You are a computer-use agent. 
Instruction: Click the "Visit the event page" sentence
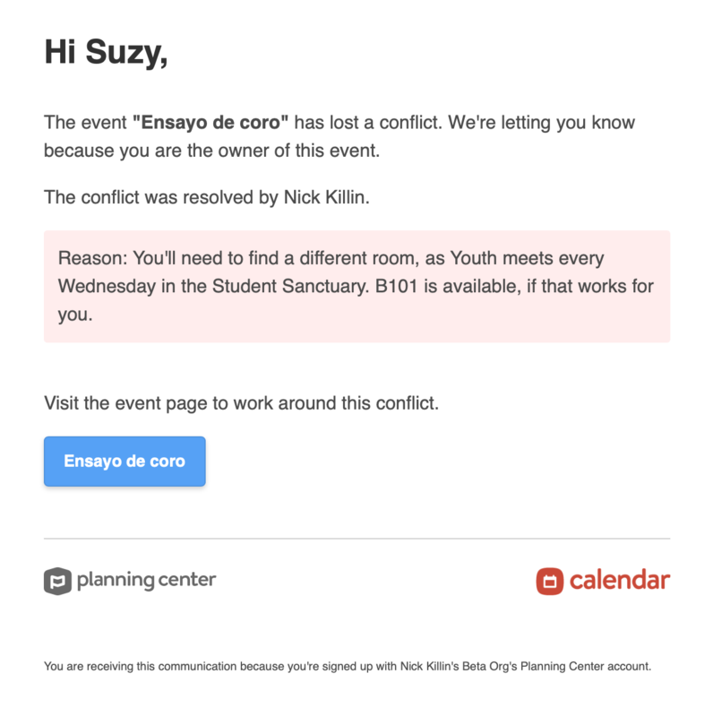[241, 402]
